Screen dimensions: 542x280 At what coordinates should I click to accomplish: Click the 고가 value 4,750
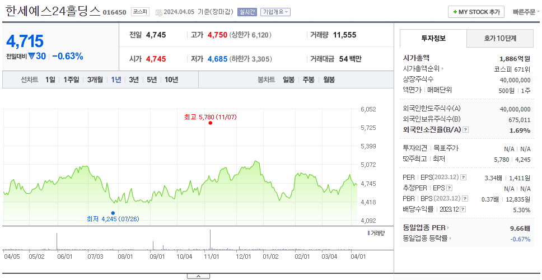(x=217, y=35)
